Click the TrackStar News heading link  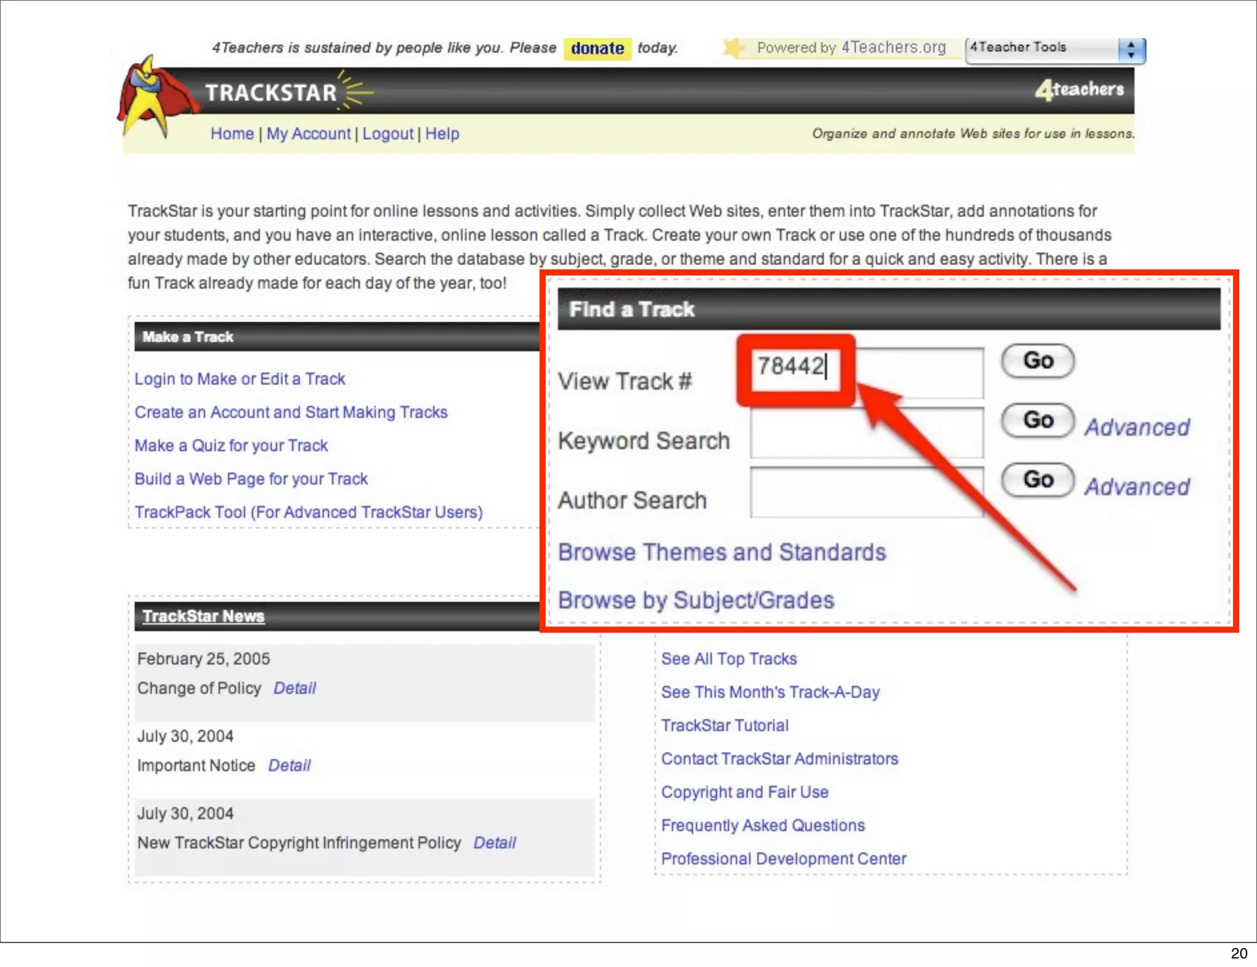coord(203,616)
